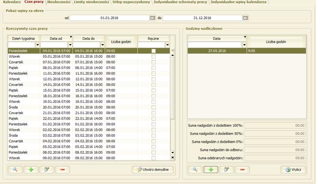The height and width of the screenshot is (184, 316).
Task: Click Utwórz domyślne button
Action: (x=153, y=169)
